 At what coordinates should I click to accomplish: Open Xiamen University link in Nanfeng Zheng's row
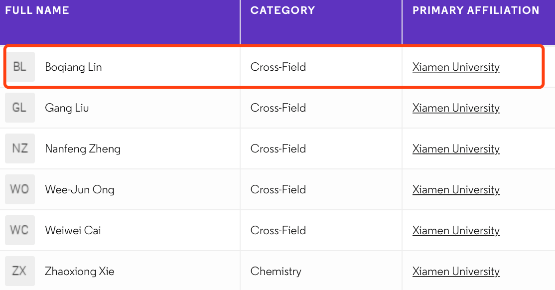456,149
